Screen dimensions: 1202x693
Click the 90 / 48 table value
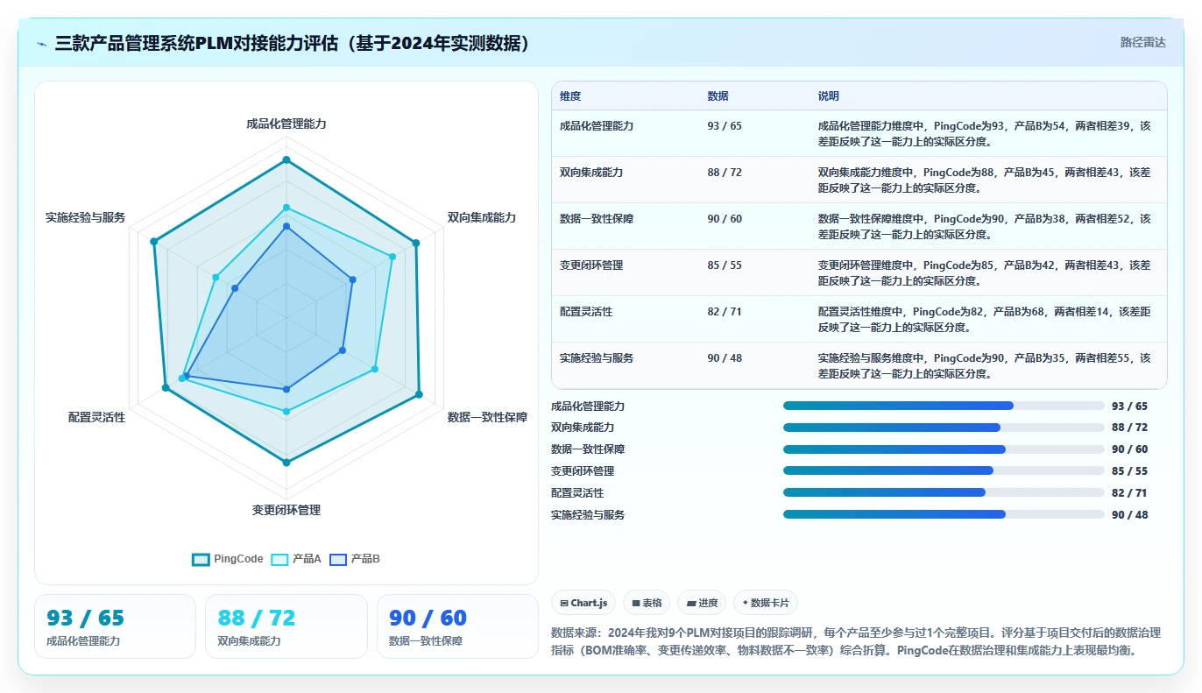tap(725, 358)
